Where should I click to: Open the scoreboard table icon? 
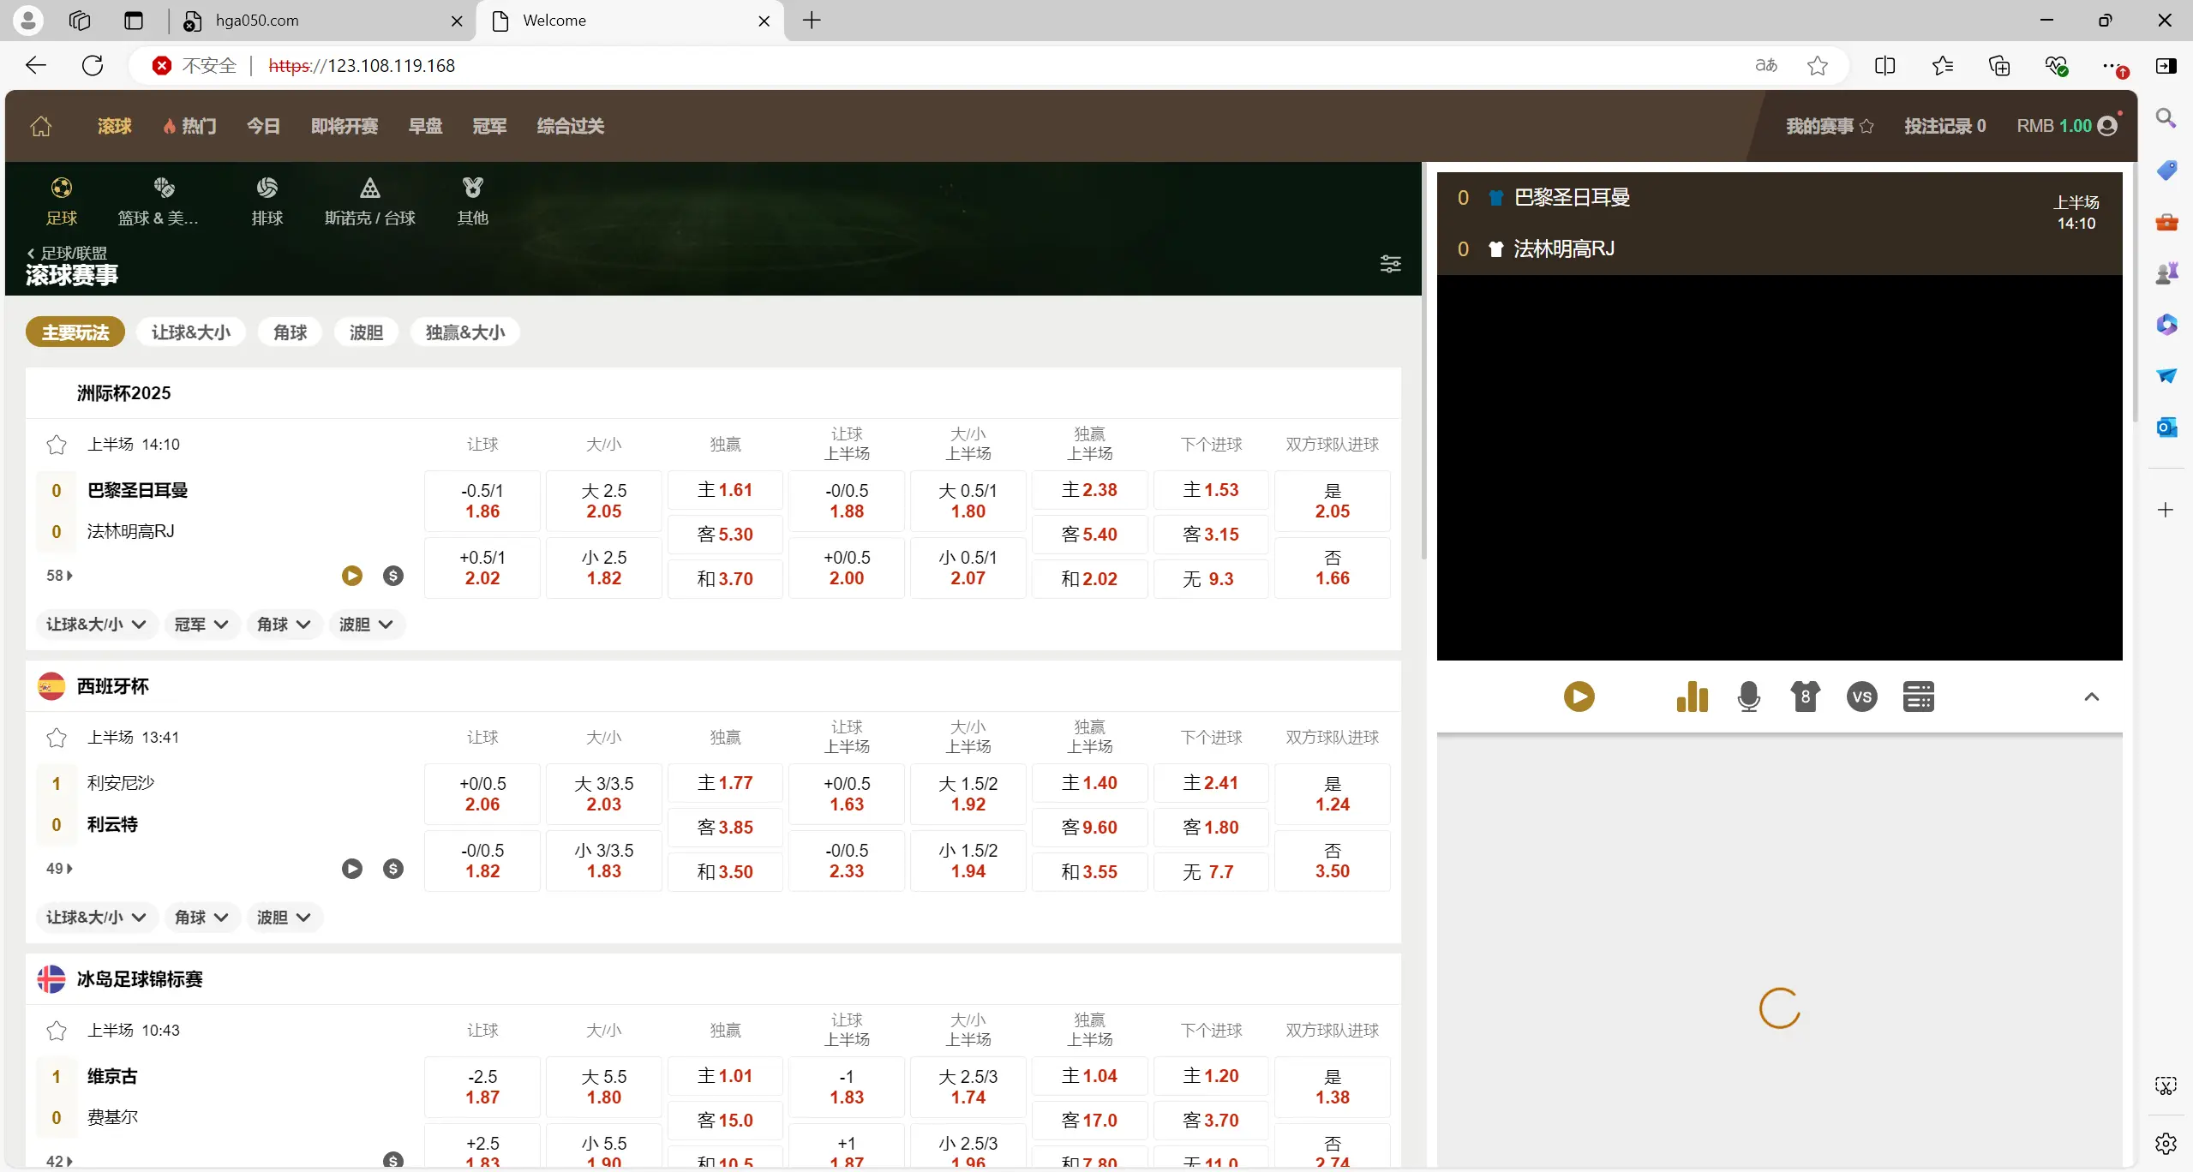1918,697
